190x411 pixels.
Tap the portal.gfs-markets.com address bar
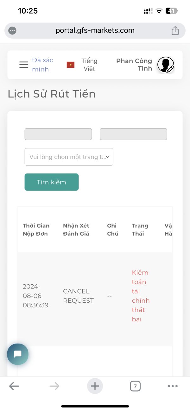pos(95,31)
